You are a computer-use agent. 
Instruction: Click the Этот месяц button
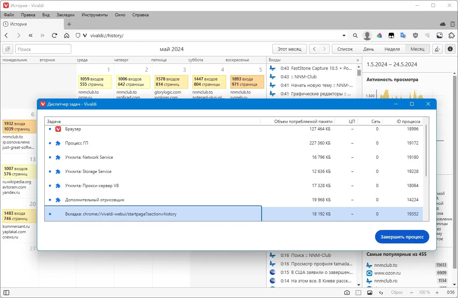(x=289, y=49)
